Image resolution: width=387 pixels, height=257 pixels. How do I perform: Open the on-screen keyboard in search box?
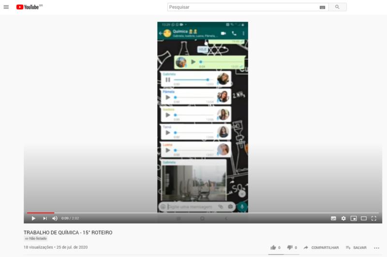322,7
